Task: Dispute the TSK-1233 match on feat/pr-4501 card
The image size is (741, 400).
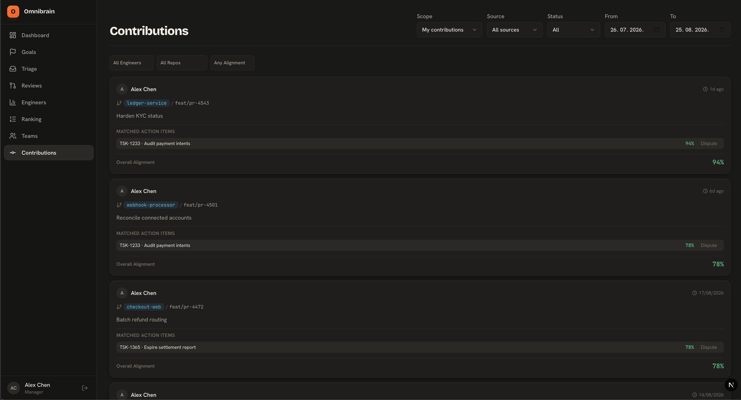Action: (x=708, y=245)
